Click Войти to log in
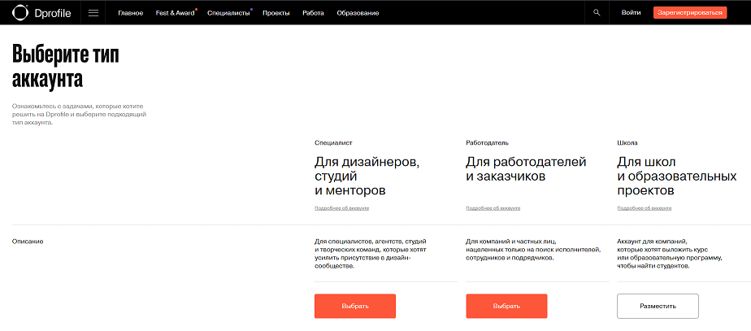Image resolution: width=751 pixels, height=331 pixels. pos(632,13)
